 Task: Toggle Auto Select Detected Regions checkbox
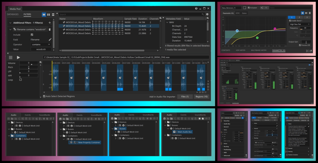click(x=44, y=96)
